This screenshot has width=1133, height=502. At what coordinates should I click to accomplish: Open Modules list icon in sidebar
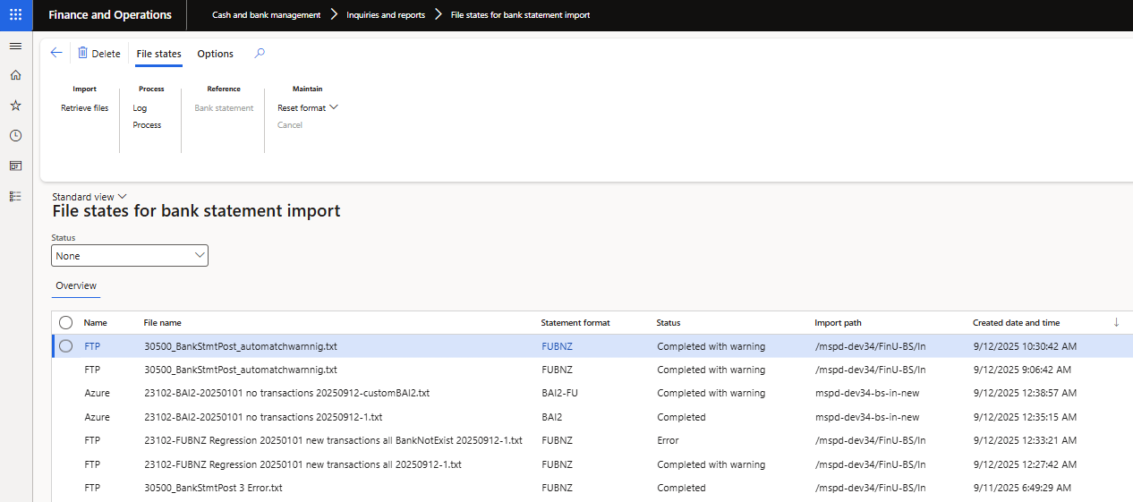tap(15, 196)
